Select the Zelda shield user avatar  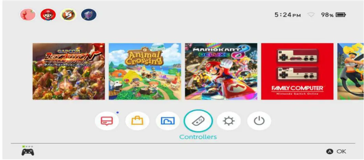point(89,15)
